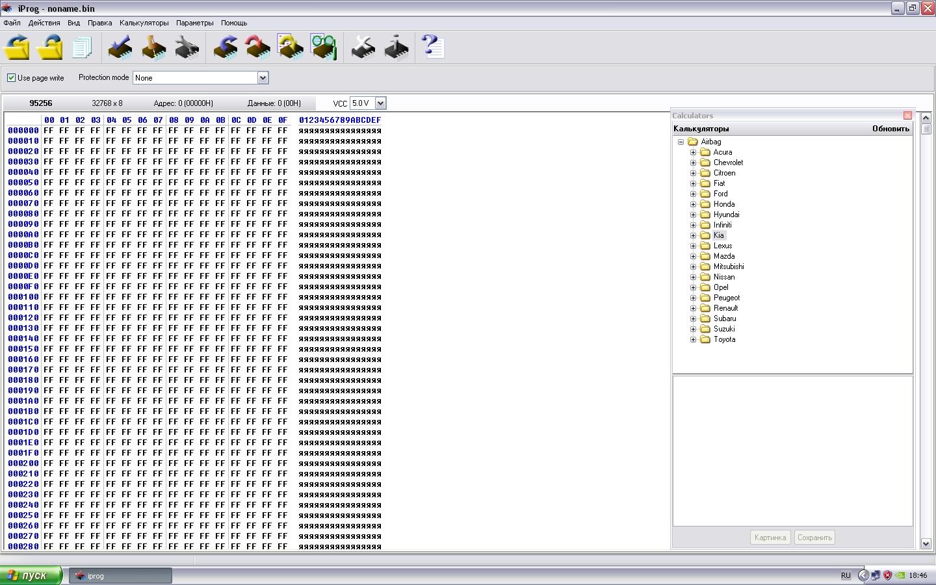Collapse the Airbag root folder

coord(681,142)
